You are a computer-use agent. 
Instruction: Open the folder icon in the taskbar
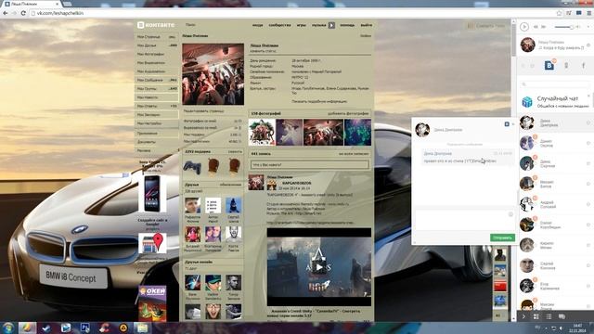(142, 328)
